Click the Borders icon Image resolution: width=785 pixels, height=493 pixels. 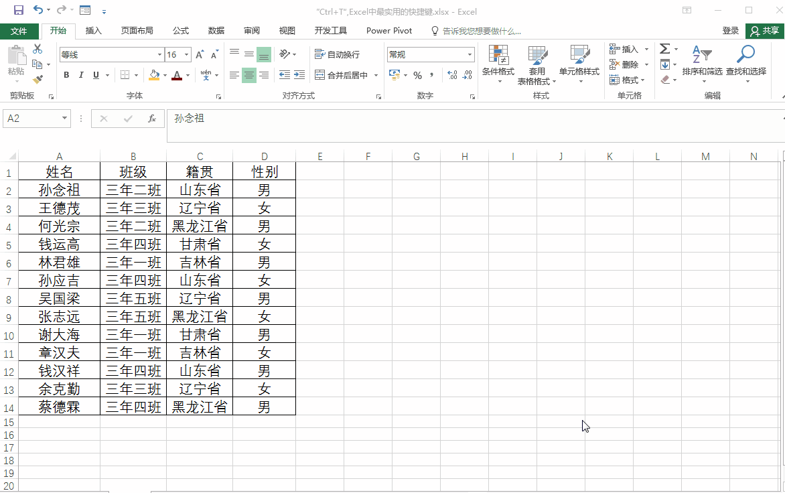click(125, 75)
